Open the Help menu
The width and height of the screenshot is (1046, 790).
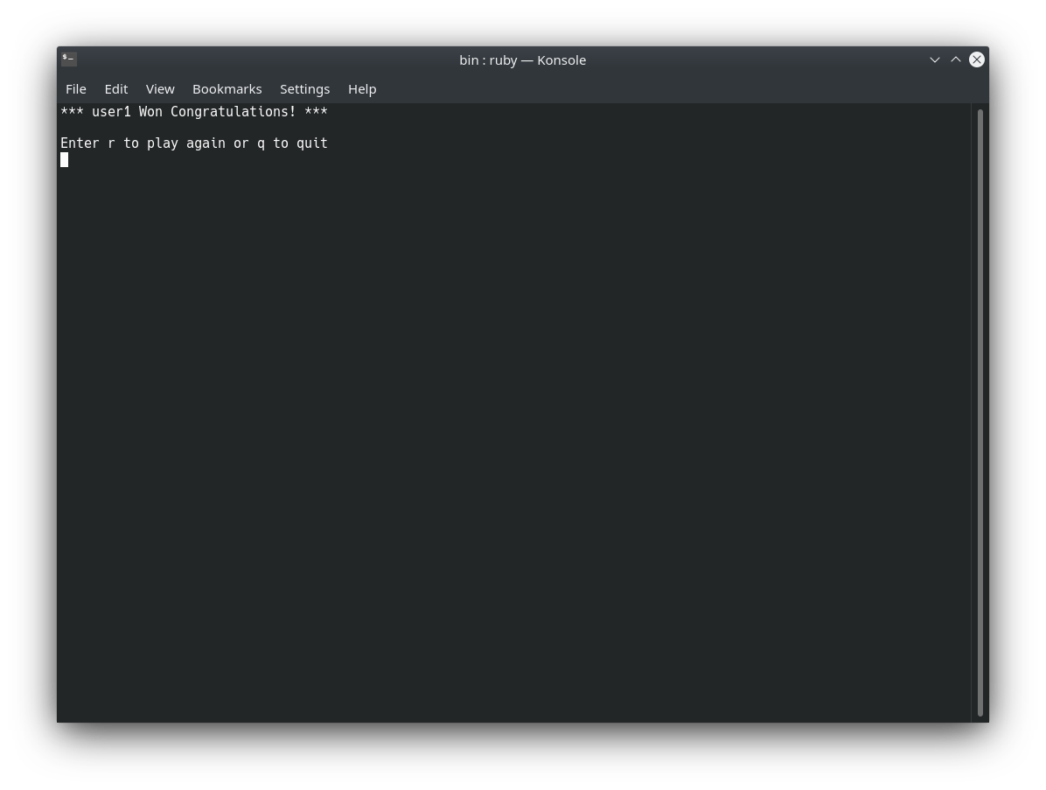coord(362,88)
